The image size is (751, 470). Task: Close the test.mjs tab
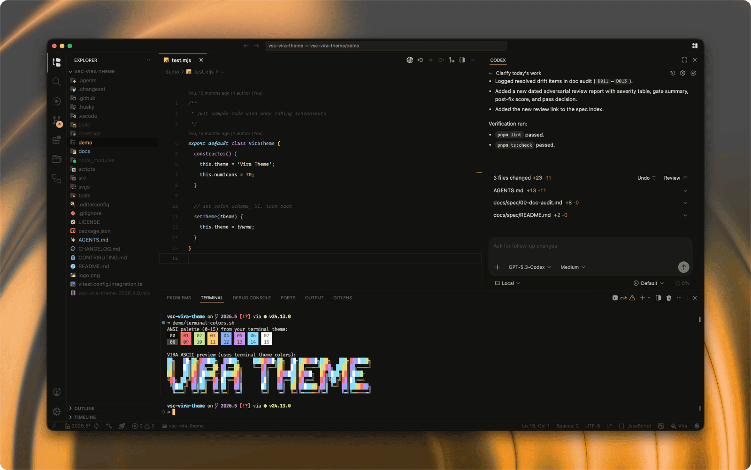point(201,60)
